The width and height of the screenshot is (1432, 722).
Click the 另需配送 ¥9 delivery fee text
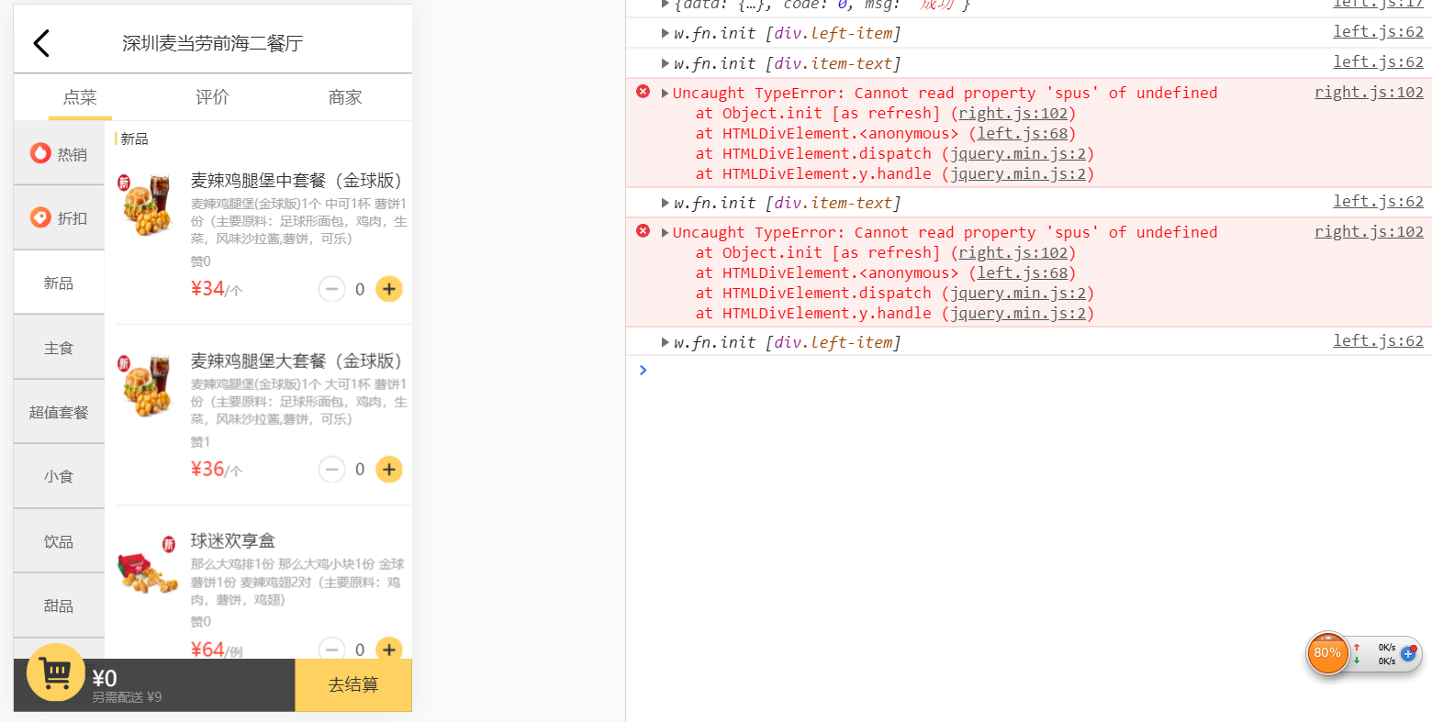point(127,698)
